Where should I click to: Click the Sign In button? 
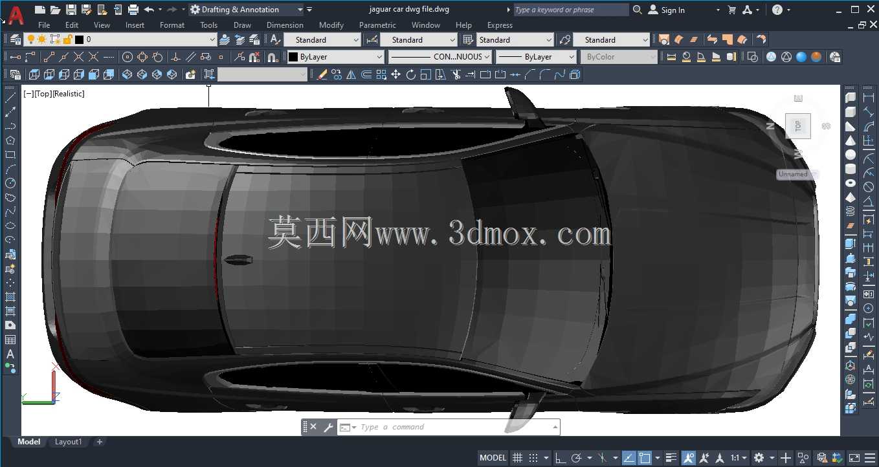point(667,10)
